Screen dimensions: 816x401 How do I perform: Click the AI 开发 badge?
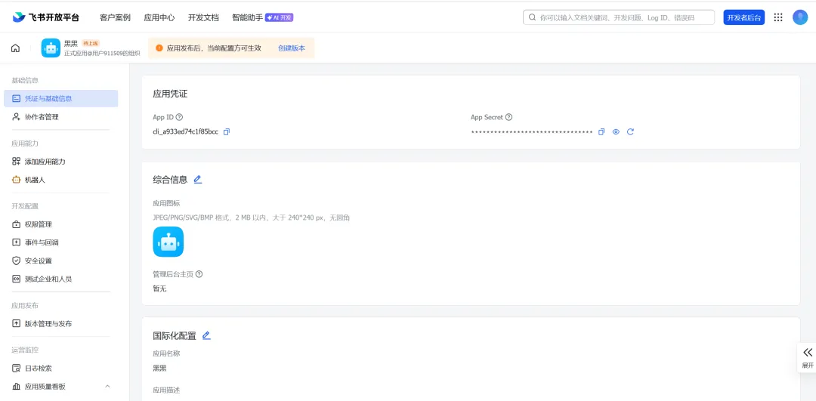pyautogui.click(x=280, y=17)
